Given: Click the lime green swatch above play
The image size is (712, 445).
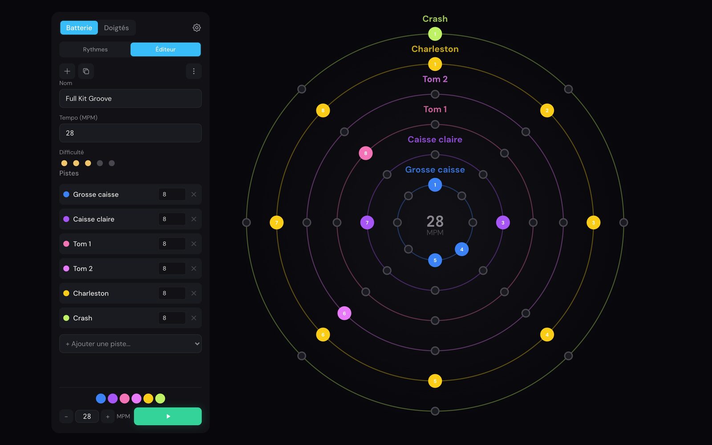Looking at the screenshot, I should coord(160,398).
